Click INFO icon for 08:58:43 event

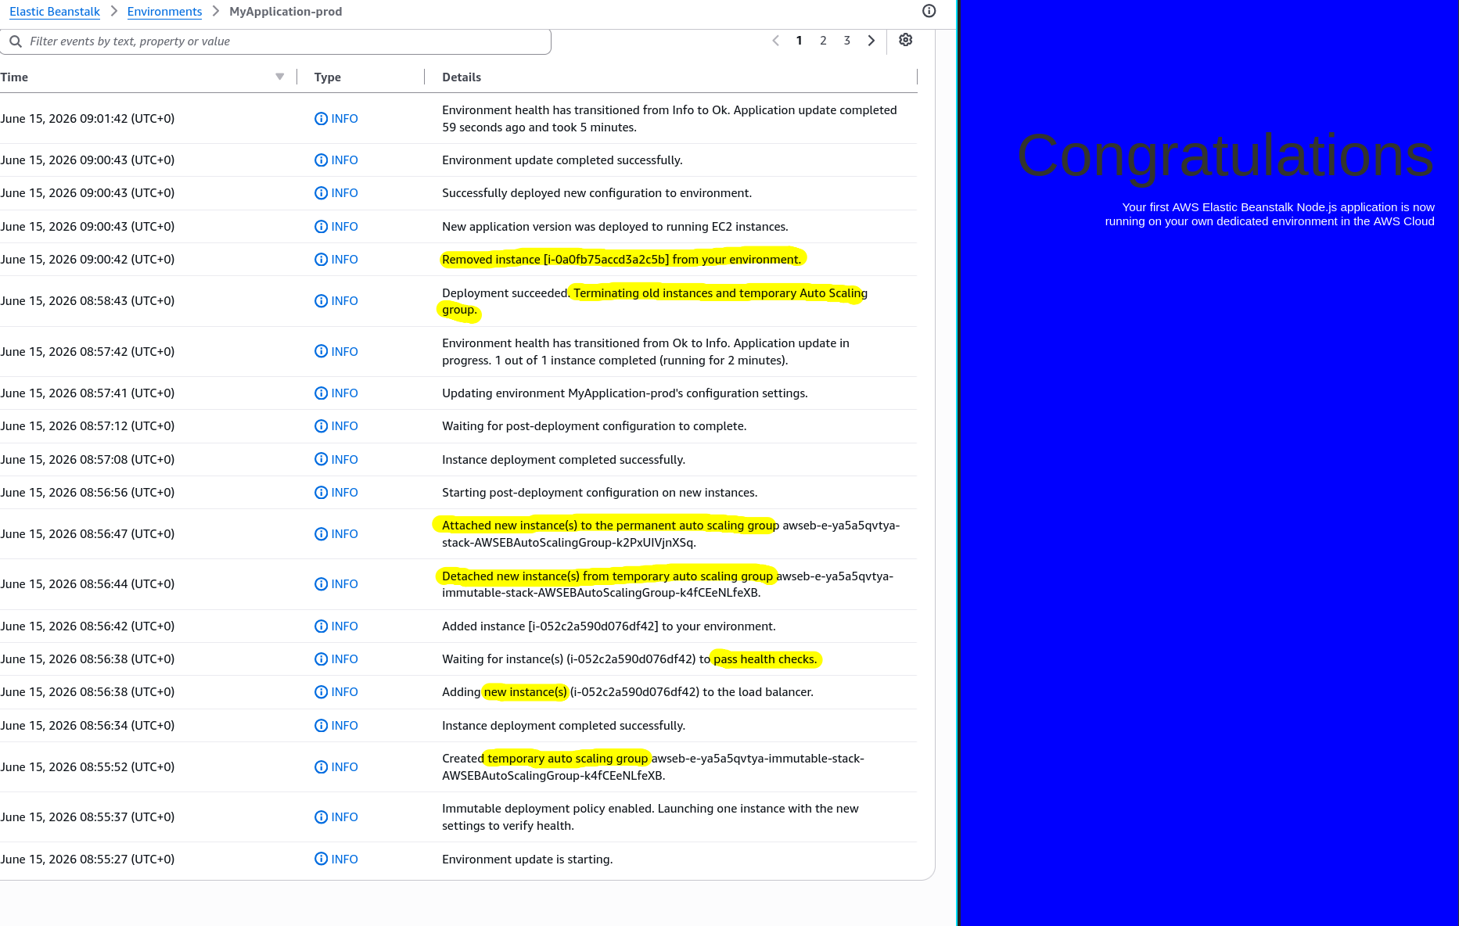(x=321, y=301)
